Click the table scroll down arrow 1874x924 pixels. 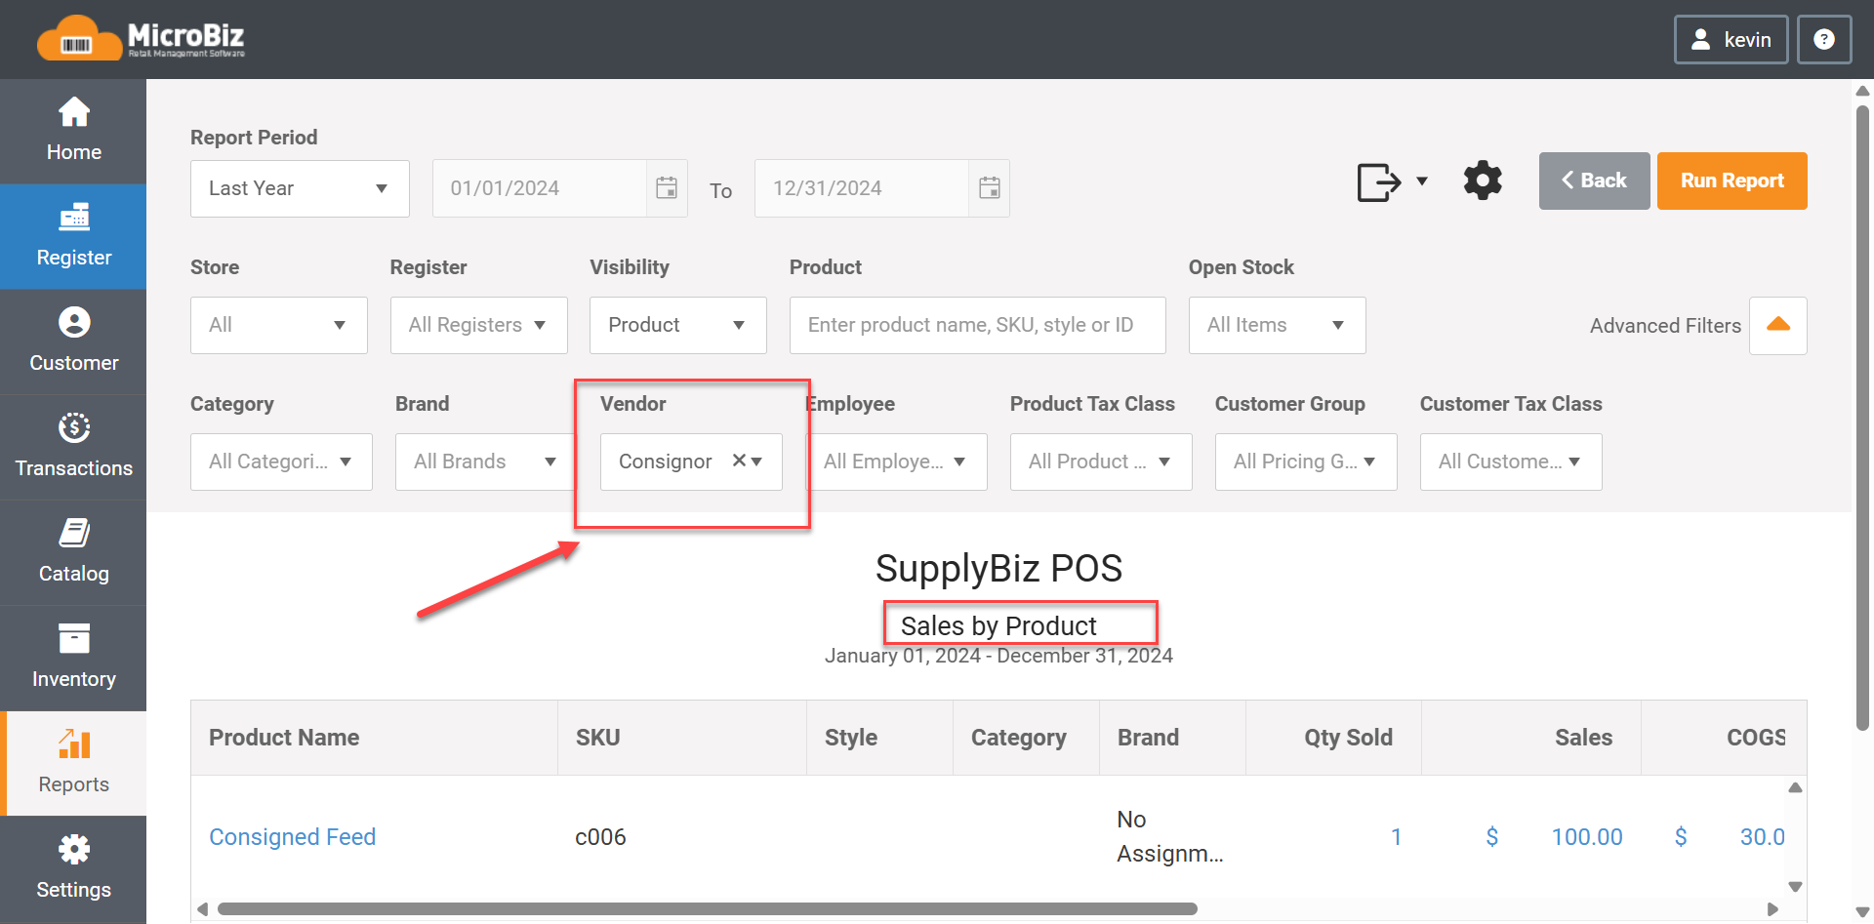(1795, 887)
